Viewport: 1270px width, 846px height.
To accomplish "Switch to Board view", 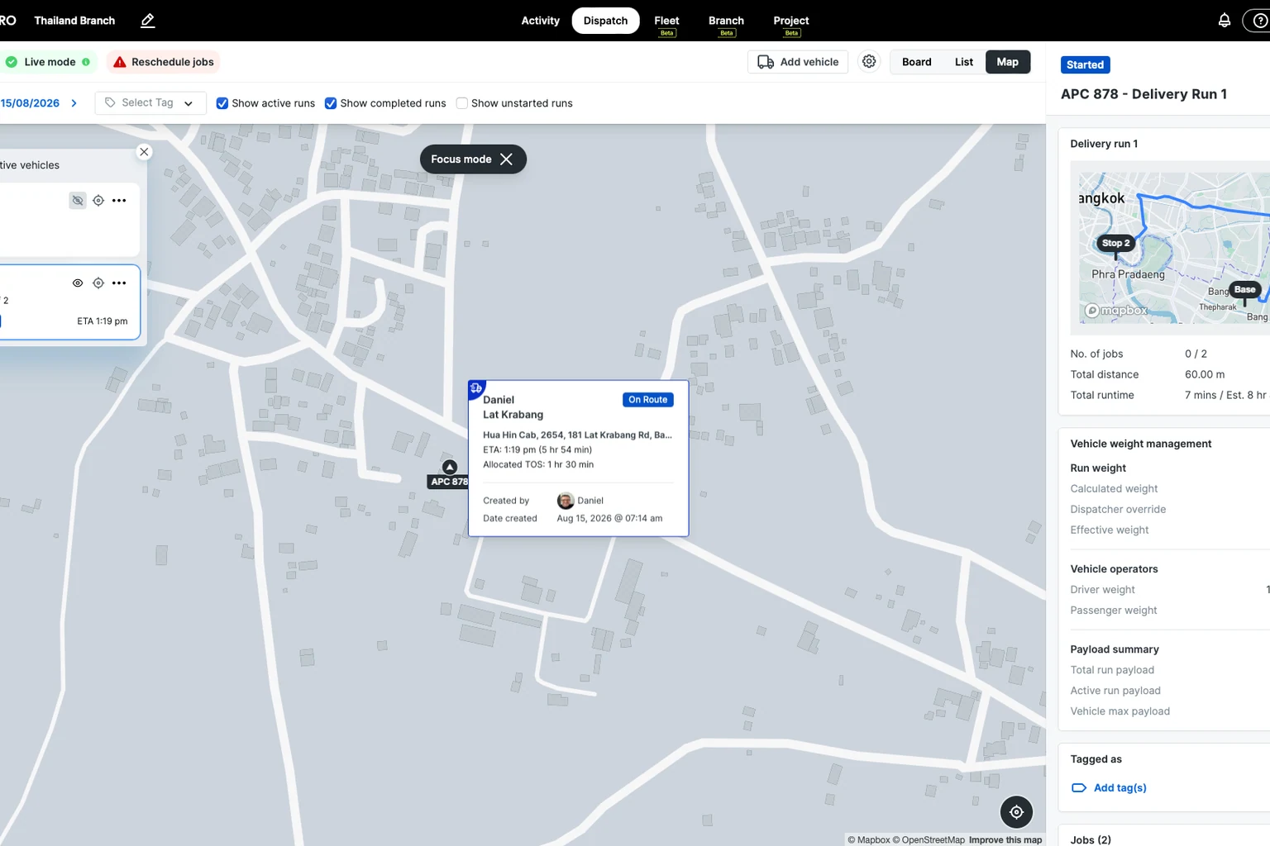I will coord(916,62).
